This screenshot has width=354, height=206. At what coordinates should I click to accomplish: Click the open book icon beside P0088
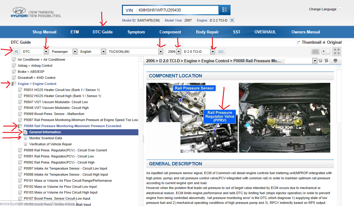(x=20, y=126)
